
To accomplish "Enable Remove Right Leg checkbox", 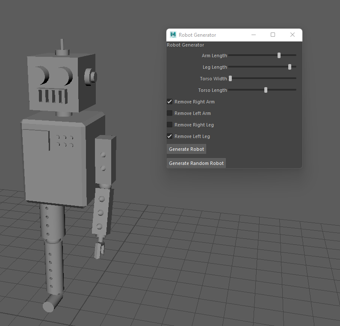I will [169, 125].
